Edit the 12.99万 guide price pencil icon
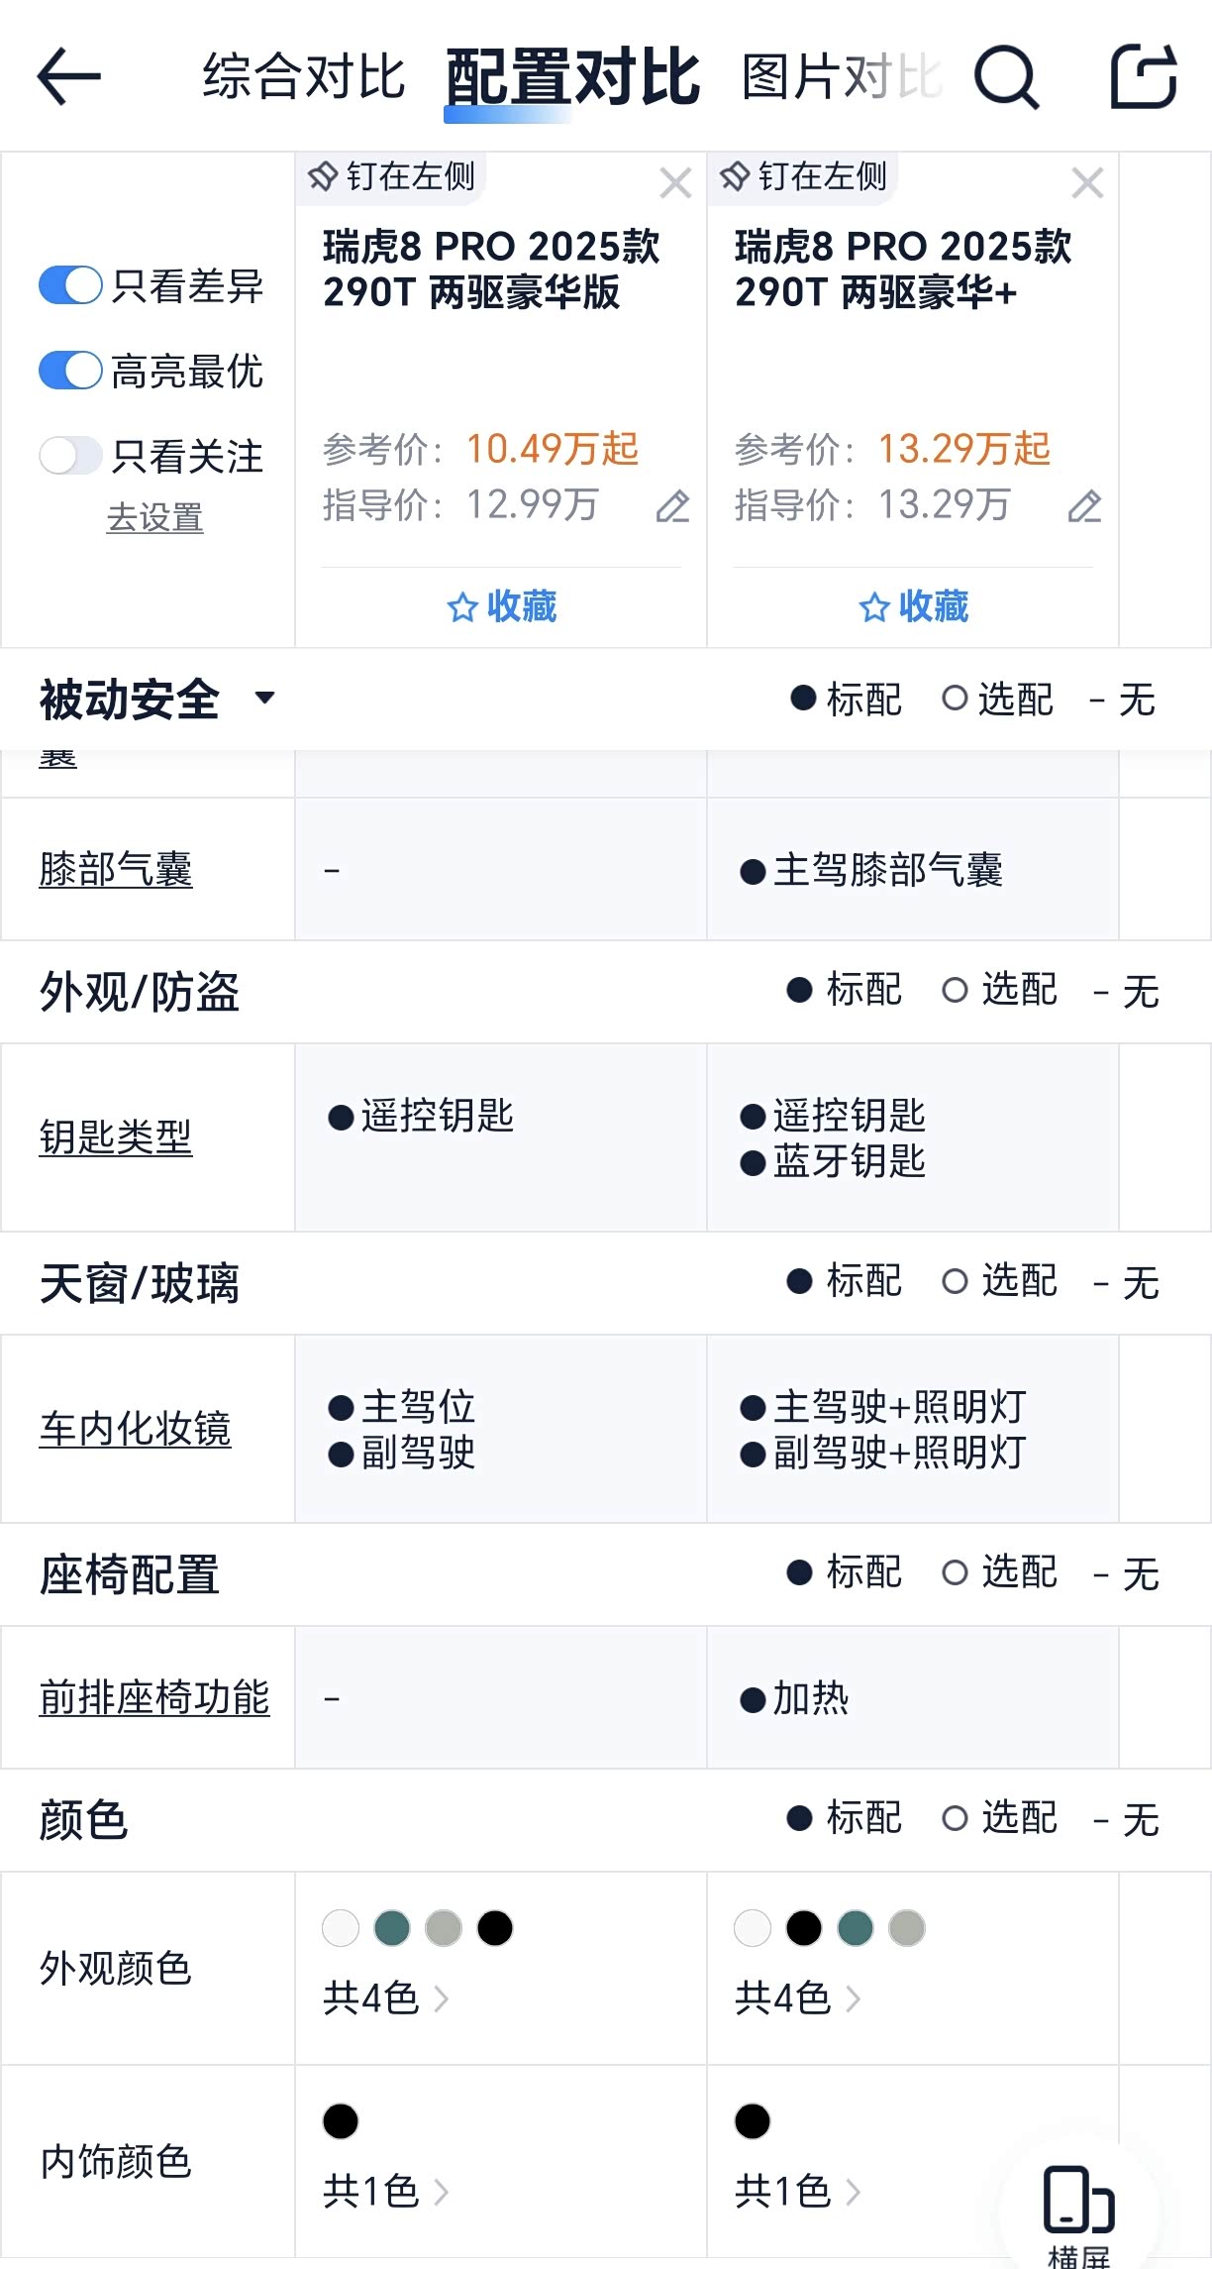The height and width of the screenshot is (2269, 1212). pos(673,506)
